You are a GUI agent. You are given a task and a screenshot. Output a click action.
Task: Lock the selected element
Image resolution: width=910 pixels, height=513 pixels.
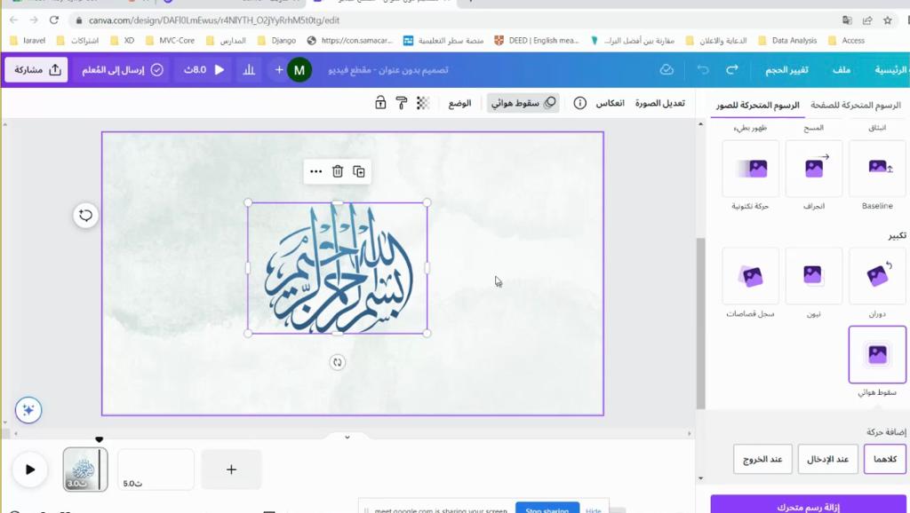point(380,103)
